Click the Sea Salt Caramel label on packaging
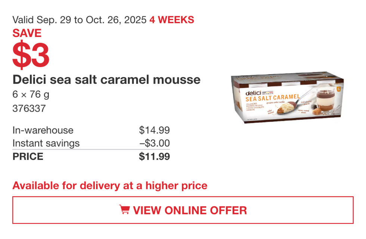 click(272, 97)
